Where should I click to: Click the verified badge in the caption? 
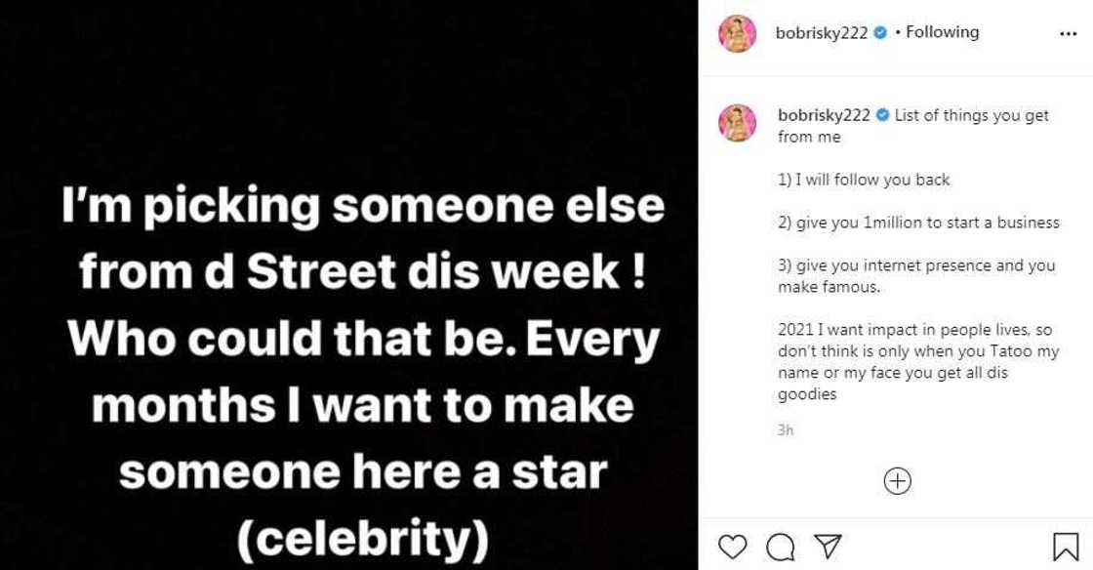coord(882,115)
